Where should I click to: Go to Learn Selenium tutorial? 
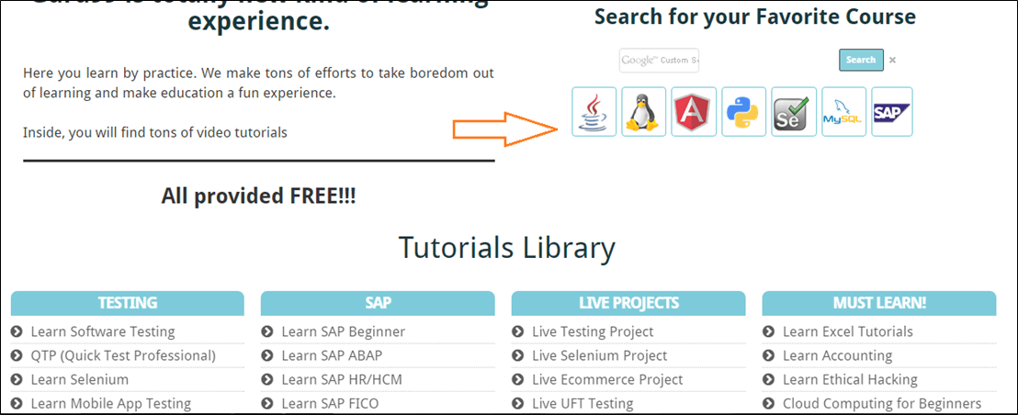click(79, 379)
